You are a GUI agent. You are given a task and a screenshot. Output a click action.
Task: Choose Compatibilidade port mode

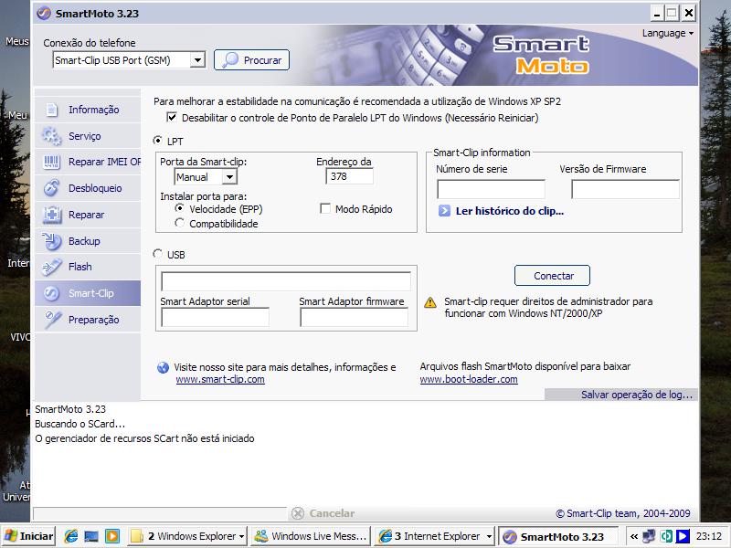[179, 223]
